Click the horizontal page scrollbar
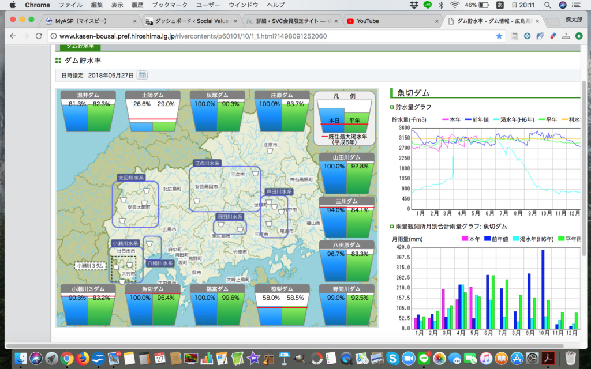This screenshot has height=369, width=591. (x=289, y=345)
